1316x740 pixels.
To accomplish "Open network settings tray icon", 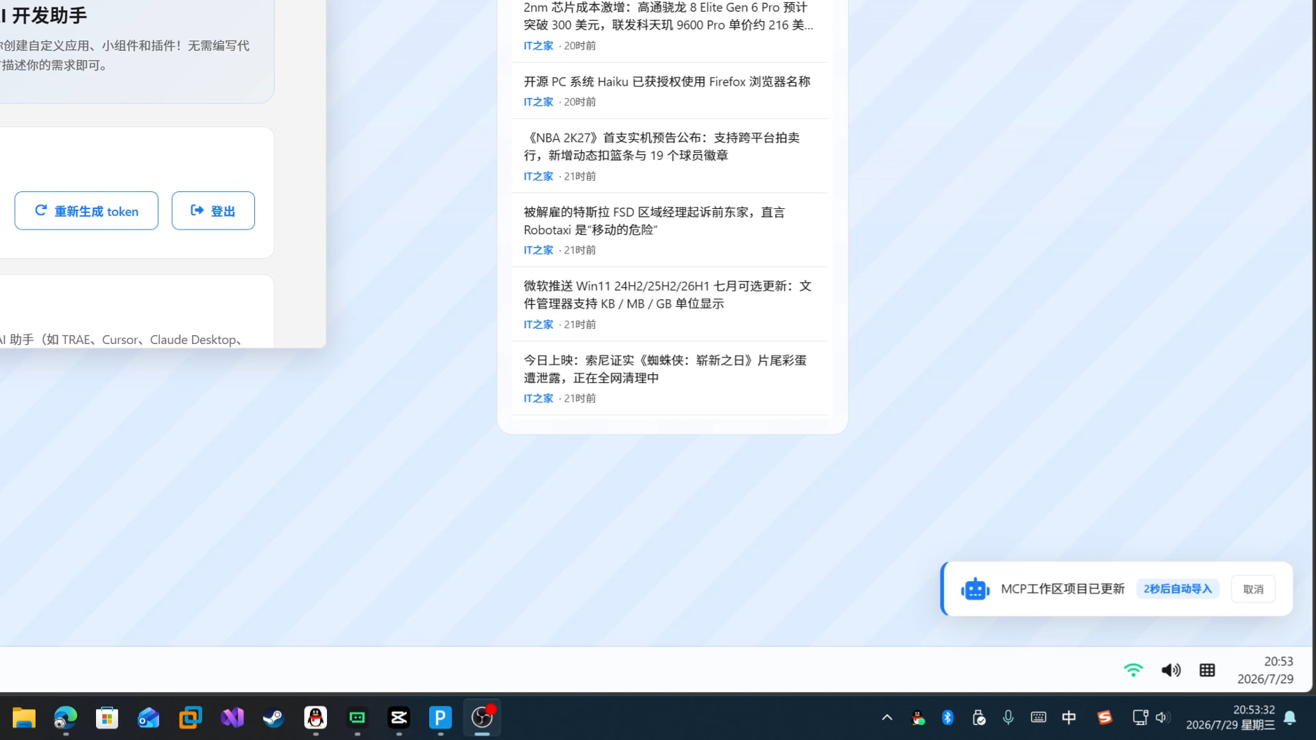I will coord(1141,717).
